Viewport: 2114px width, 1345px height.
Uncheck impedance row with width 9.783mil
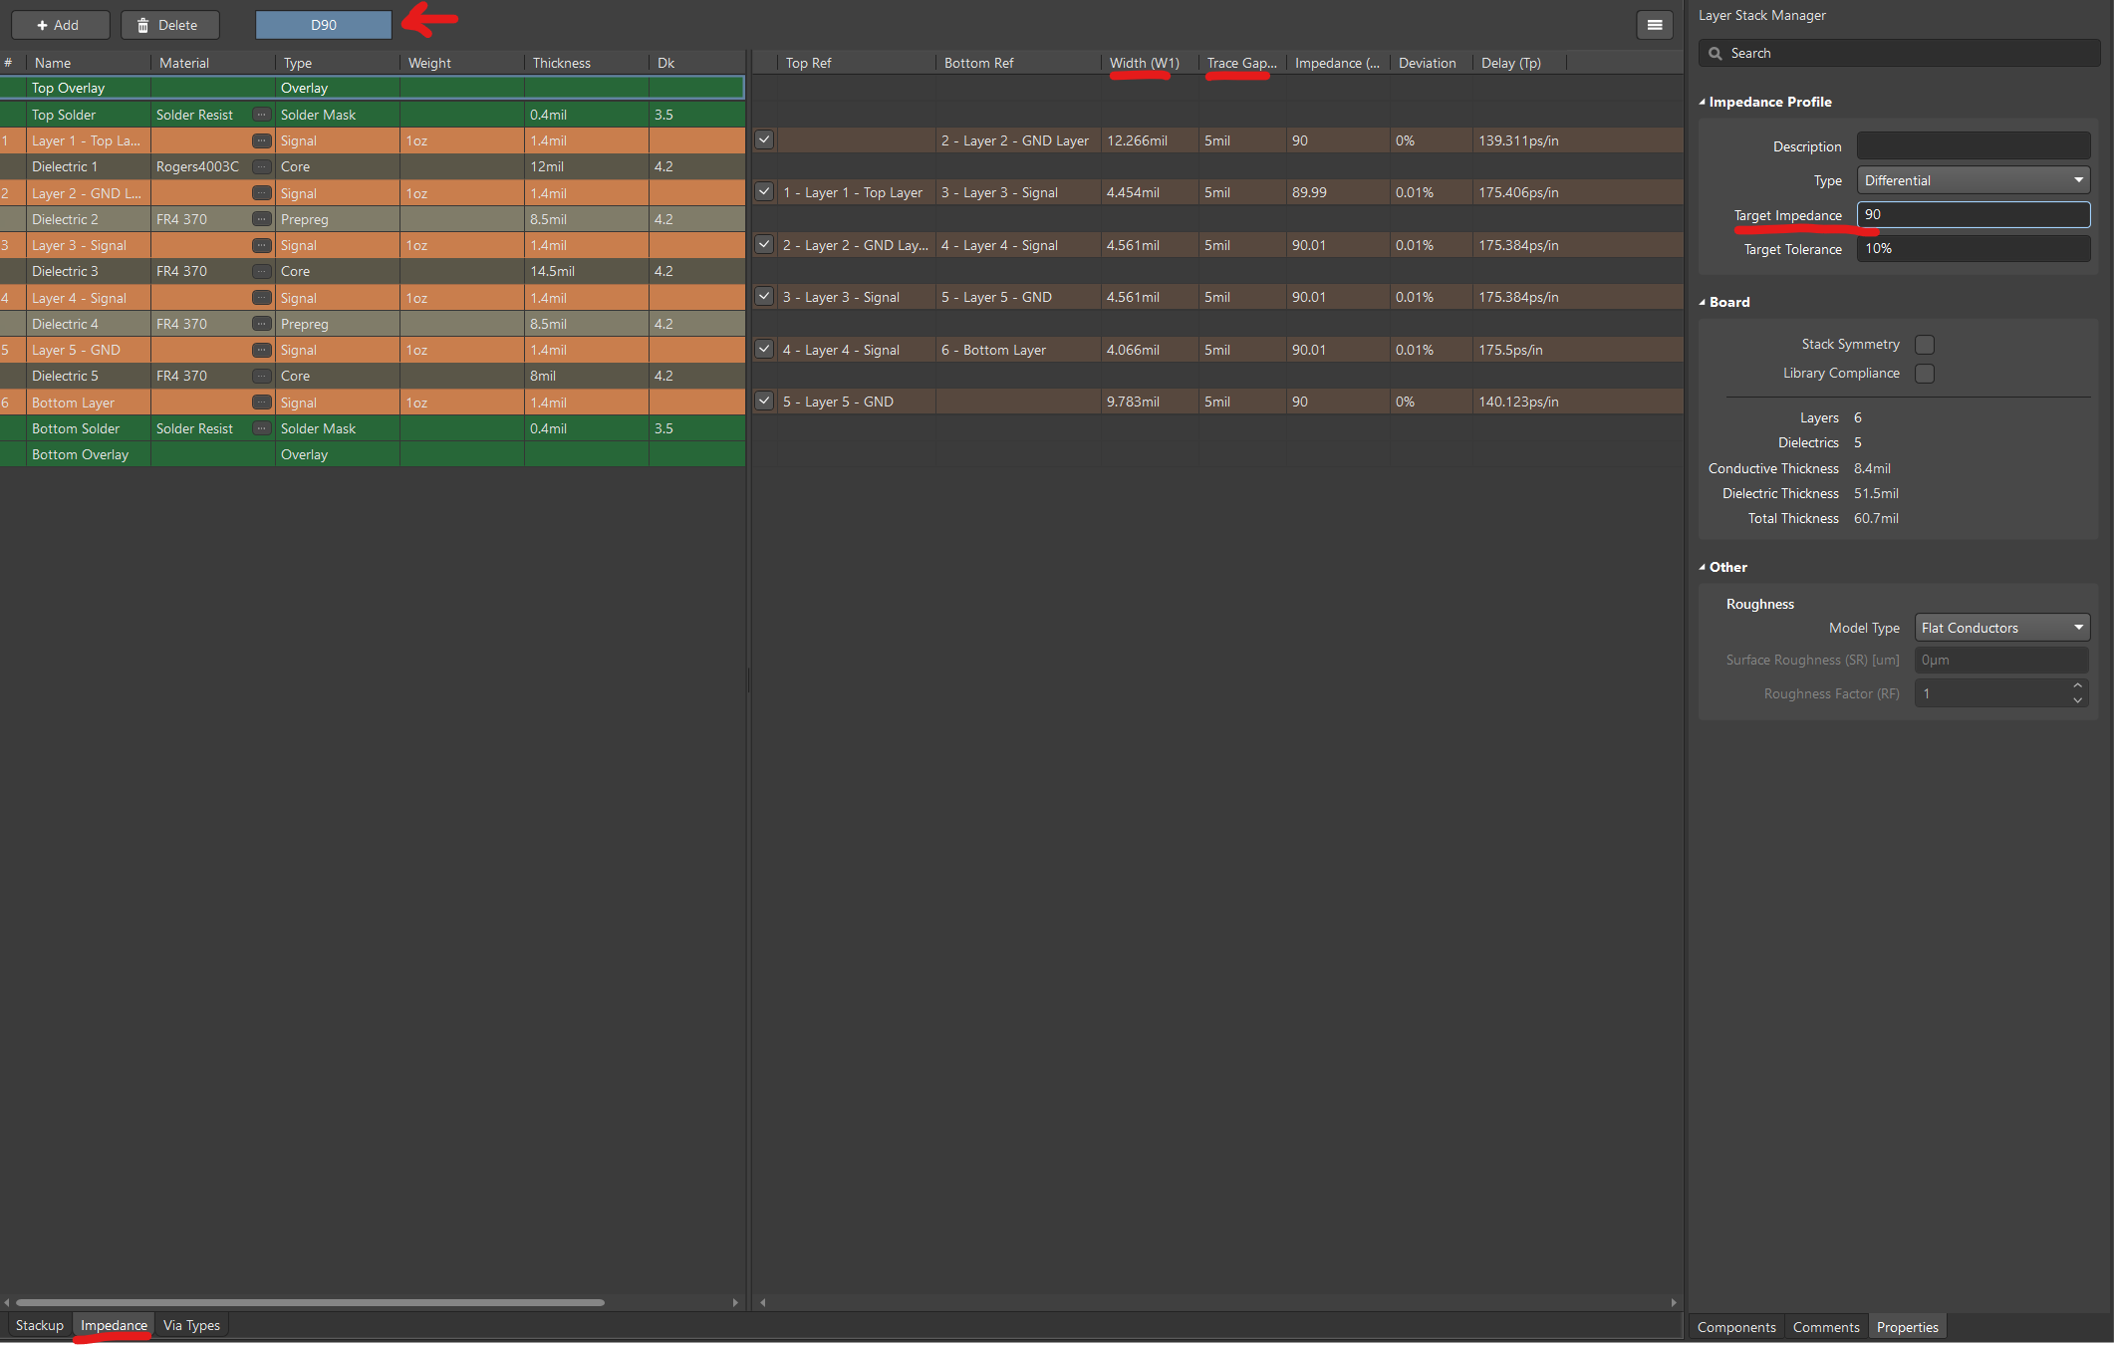pos(764,402)
